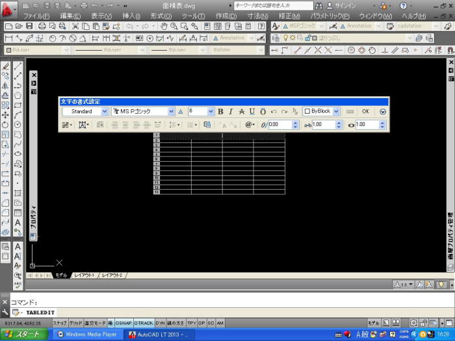Open the MS Pゴシック font dropdown
Viewport: 455px width, 341px height.
pyautogui.click(x=171, y=112)
